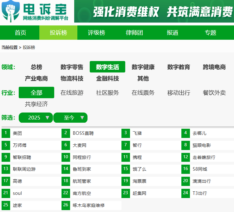Screen dimensions: 234x212
Task: Open the 至今 period dropdown
Action: (70, 118)
